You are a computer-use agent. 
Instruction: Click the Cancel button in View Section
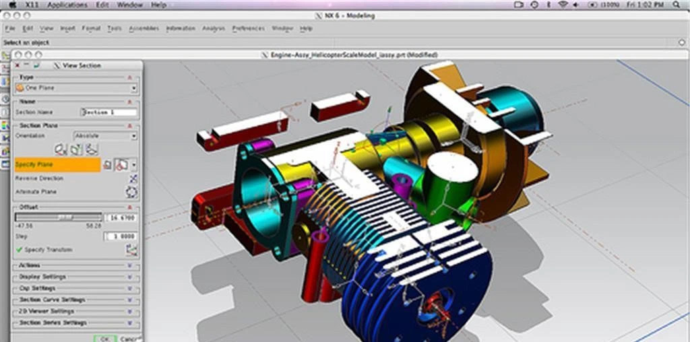[x=130, y=339]
